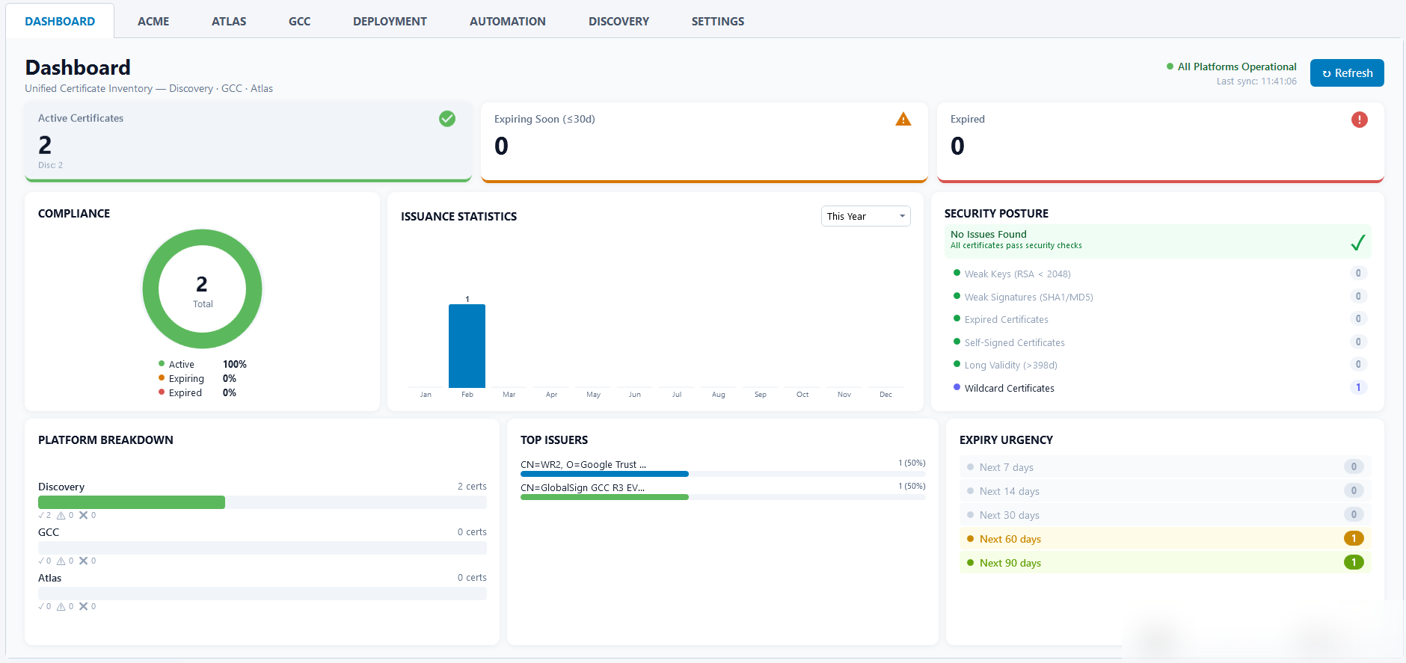Click the green status dot beside All Platforms Operational

click(x=1170, y=67)
